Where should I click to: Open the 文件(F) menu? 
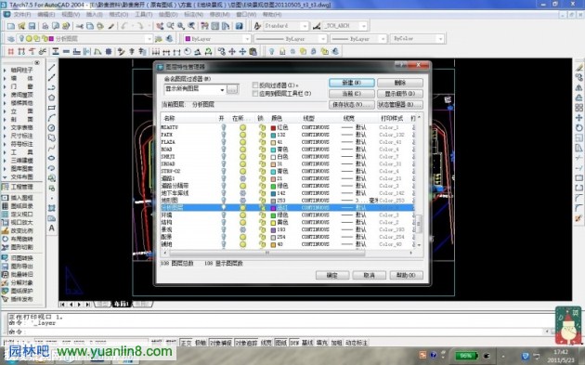pyautogui.click(x=22, y=15)
